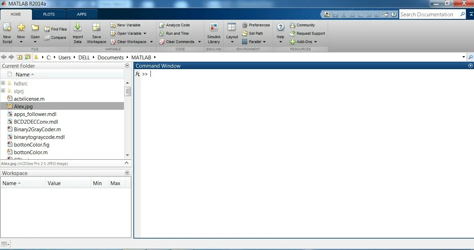Viewport: 474px width, 250px height.
Task: Click the MATLAB path segment
Action: click(x=141, y=58)
